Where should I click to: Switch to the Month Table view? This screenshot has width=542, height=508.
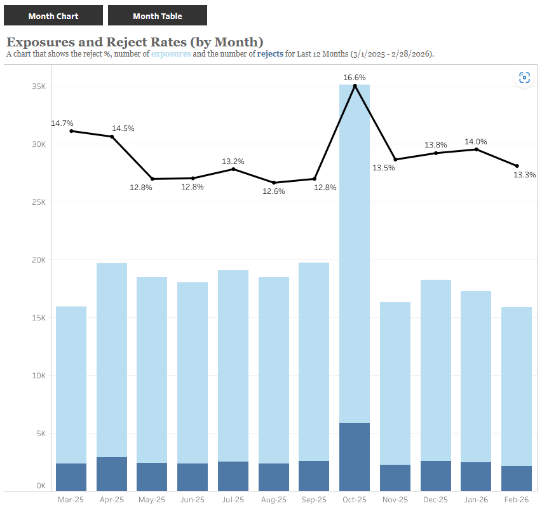point(158,15)
